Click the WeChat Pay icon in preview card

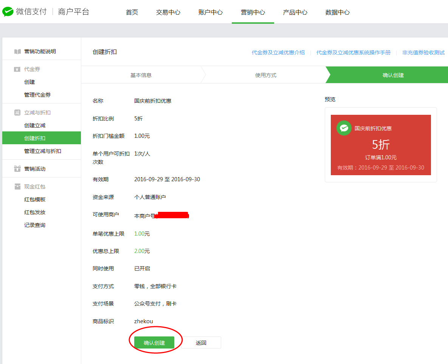coord(344,128)
